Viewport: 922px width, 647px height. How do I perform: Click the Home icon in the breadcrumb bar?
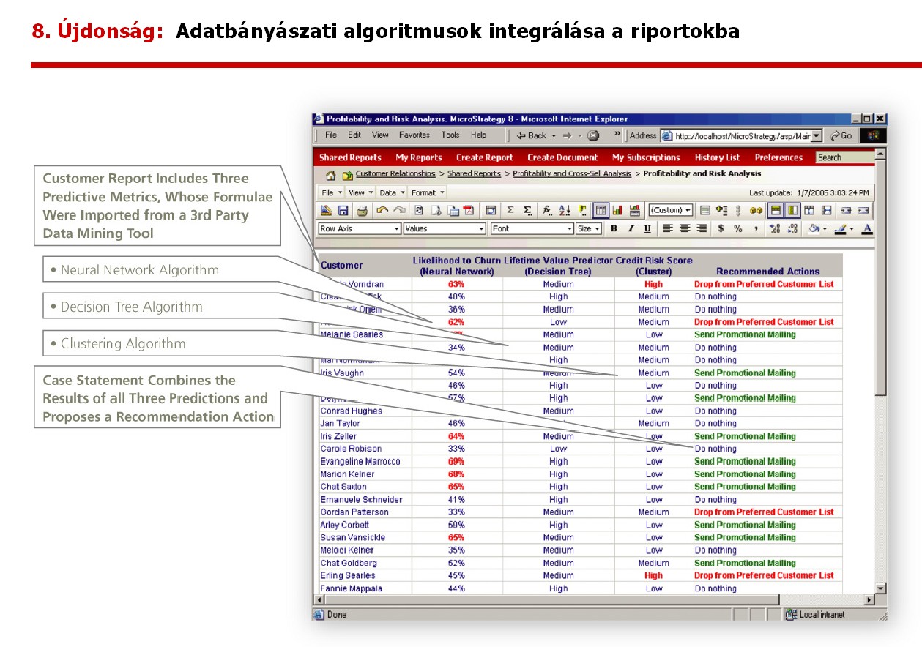330,175
